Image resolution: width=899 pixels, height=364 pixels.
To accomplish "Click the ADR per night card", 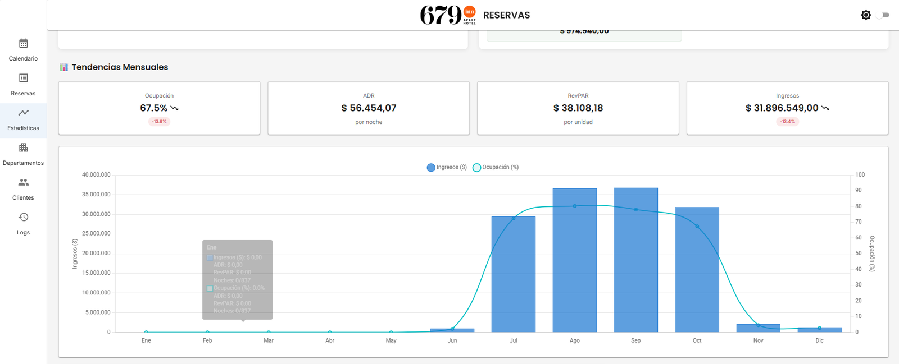I will [x=369, y=108].
